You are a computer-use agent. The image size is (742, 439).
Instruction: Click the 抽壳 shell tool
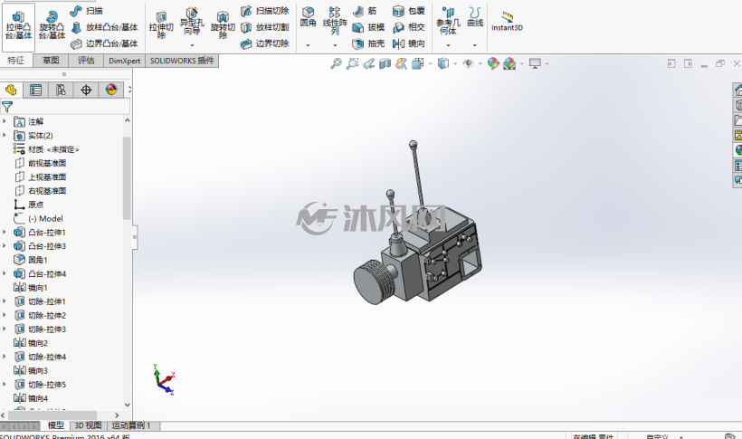(368, 43)
